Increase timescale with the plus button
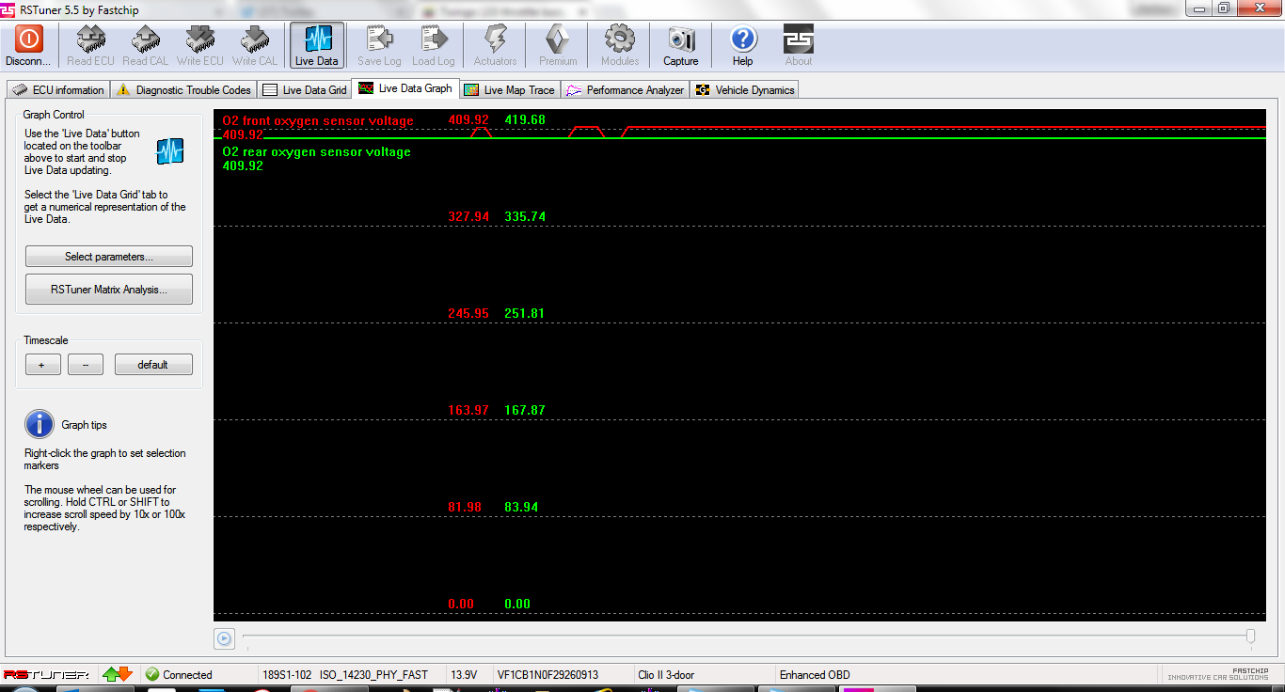This screenshot has width=1285, height=692. (x=42, y=365)
